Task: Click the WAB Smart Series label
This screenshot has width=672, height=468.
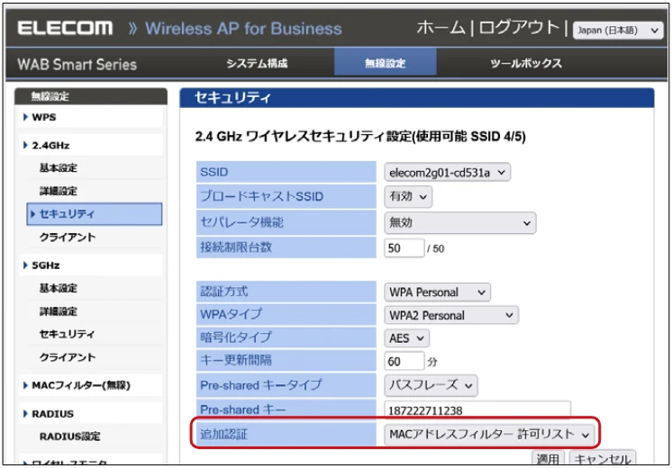Action: (x=77, y=65)
